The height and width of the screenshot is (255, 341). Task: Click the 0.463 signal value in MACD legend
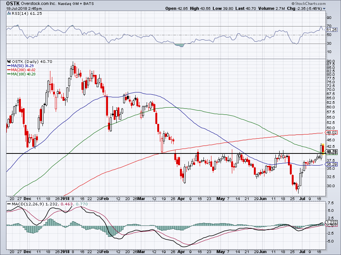pyautogui.click(x=67, y=204)
